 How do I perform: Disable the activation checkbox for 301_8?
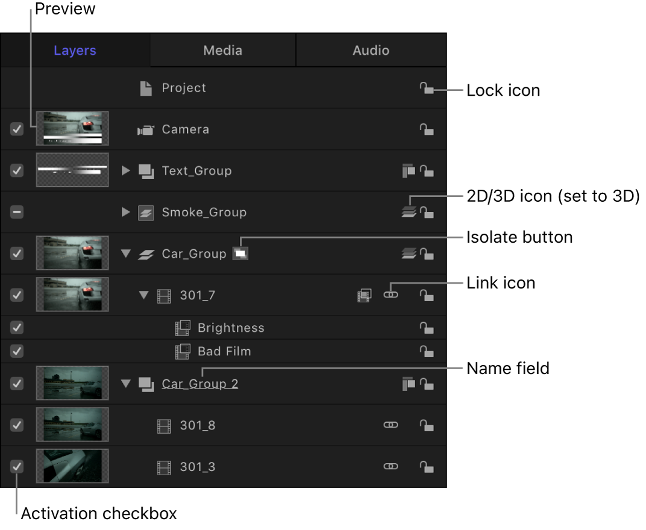click(x=16, y=425)
